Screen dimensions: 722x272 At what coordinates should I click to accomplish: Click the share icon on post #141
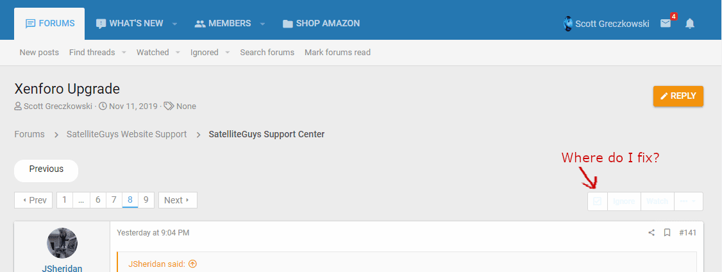pyautogui.click(x=651, y=233)
